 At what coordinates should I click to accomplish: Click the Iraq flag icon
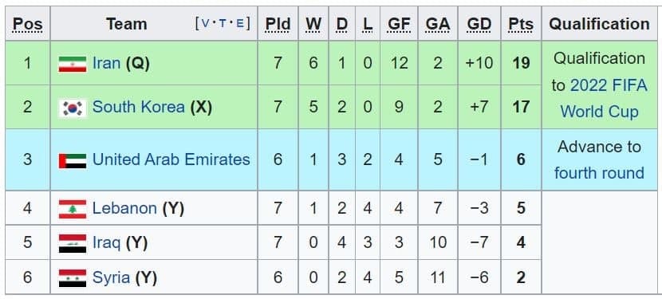pyautogui.click(x=73, y=244)
